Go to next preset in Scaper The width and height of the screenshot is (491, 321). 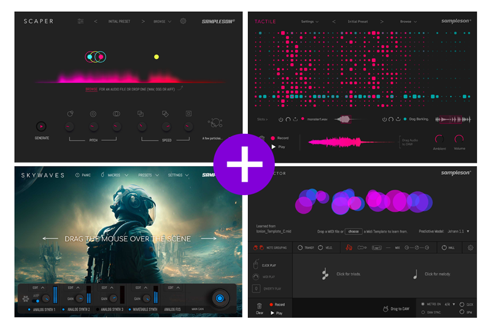[143, 21]
